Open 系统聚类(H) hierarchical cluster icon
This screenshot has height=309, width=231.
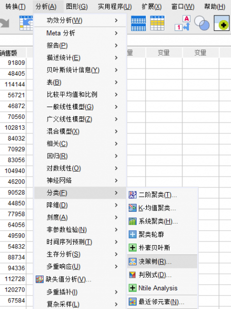[132, 221]
